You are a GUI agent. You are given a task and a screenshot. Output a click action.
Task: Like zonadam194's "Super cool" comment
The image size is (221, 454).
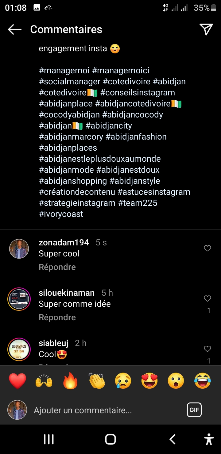207,248
